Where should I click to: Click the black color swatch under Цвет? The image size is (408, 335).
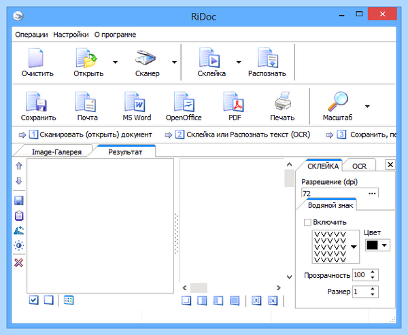pyautogui.click(x=372, y=245)
